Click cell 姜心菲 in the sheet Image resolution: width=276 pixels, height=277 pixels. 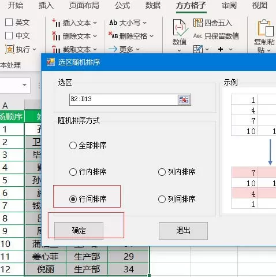coord(46,256)
